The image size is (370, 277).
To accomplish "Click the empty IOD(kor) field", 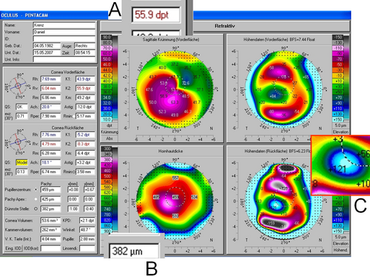I will [x=50, y=248].
